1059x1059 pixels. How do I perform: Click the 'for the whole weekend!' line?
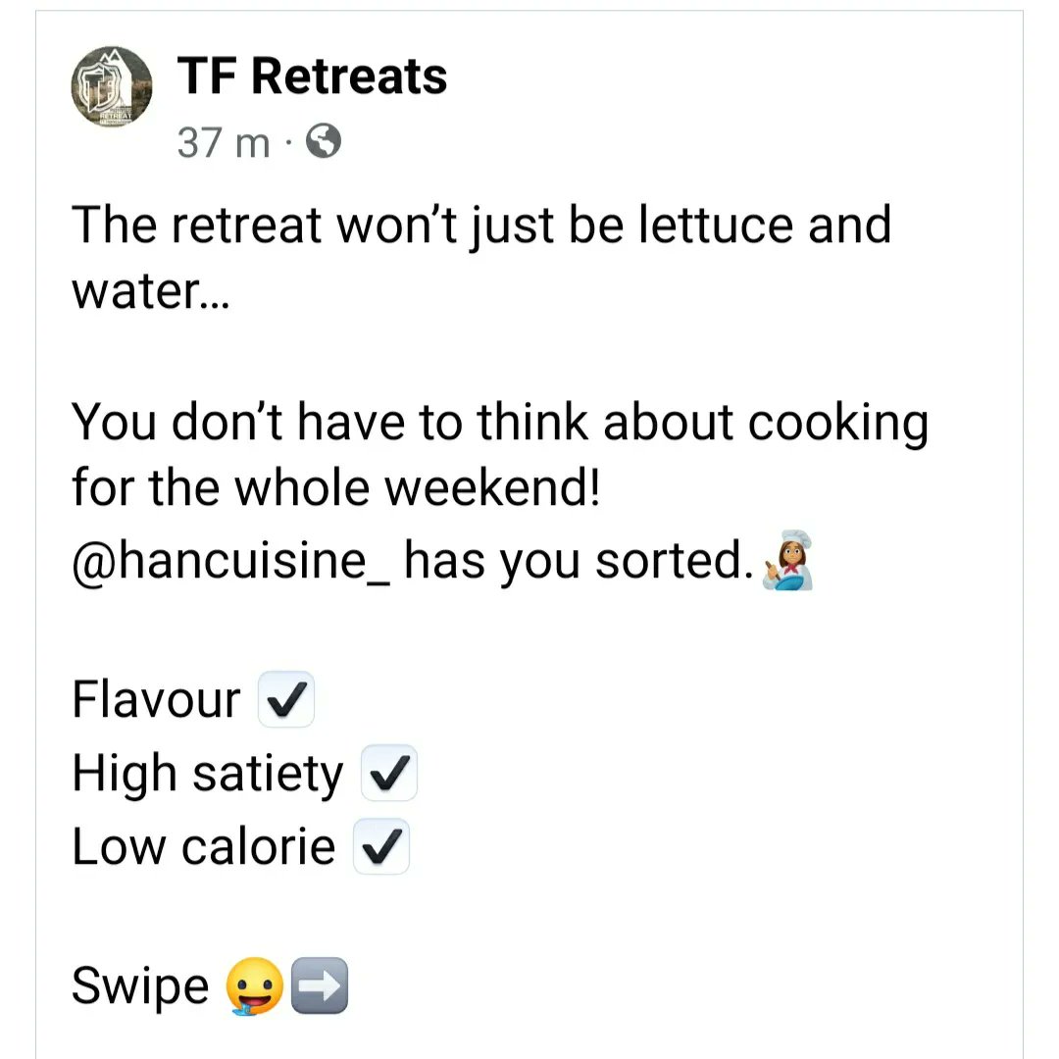coord(335,487)
